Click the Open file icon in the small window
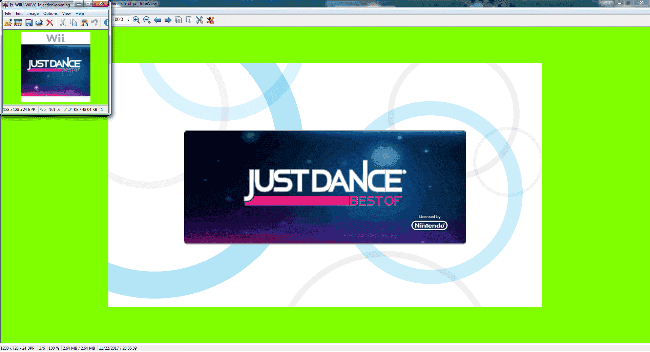650x352 pixels. pos(8,23)
